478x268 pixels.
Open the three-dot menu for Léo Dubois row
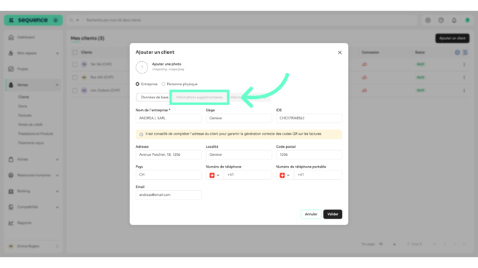point(464,90)
